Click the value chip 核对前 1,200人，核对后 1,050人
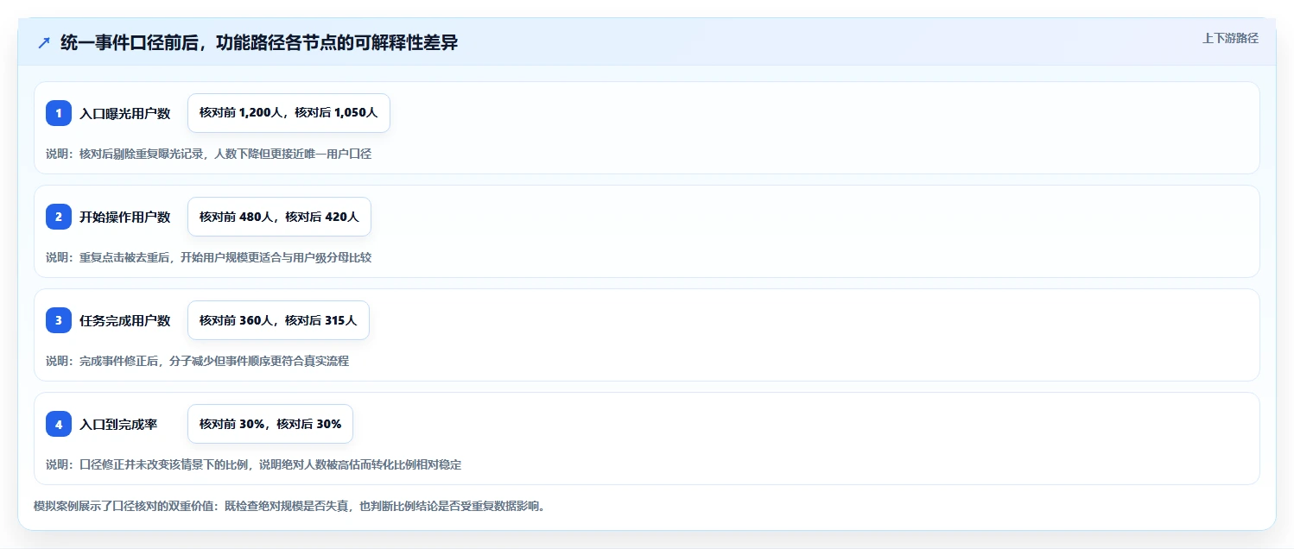 coord(289,113)
